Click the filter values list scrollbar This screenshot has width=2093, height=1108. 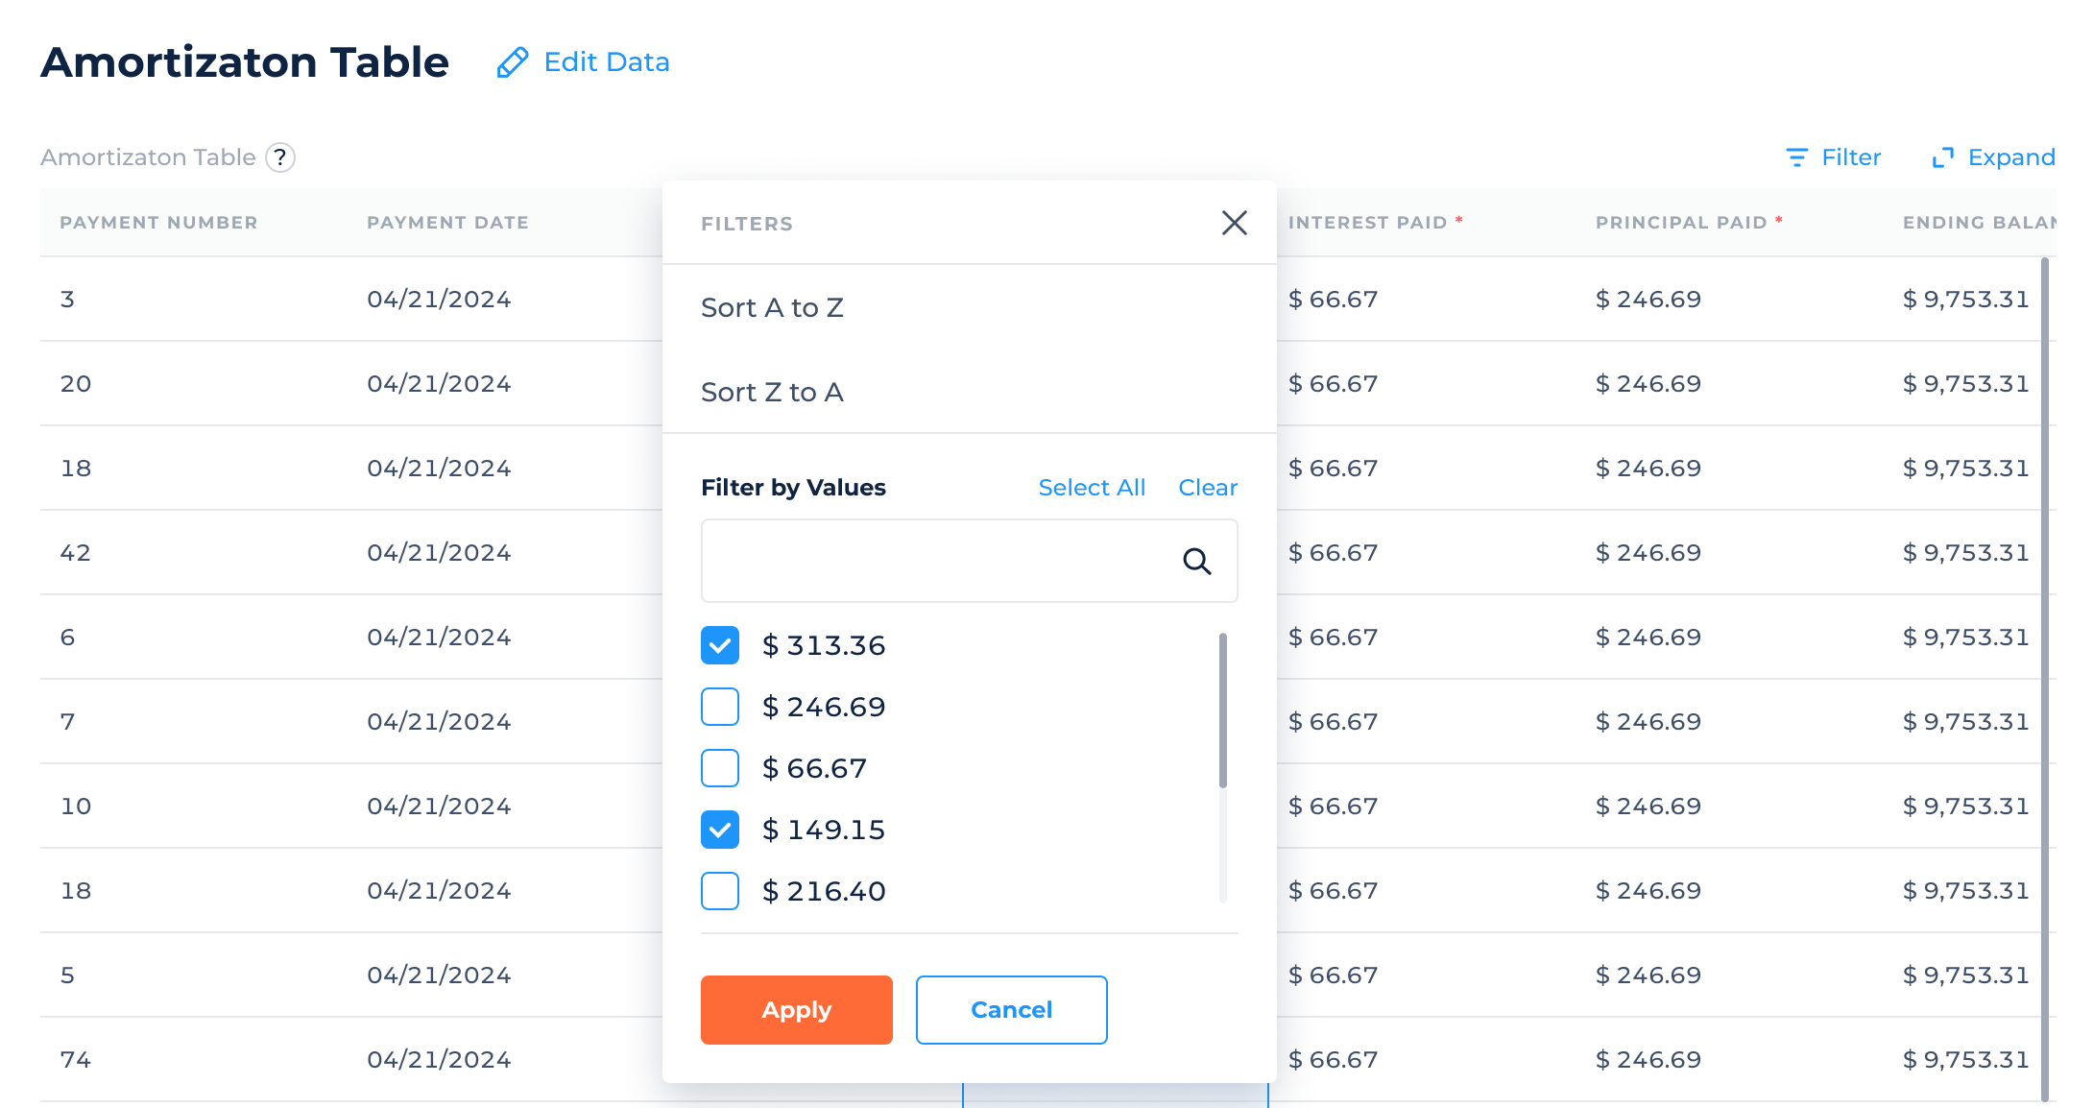(1222, 711)
